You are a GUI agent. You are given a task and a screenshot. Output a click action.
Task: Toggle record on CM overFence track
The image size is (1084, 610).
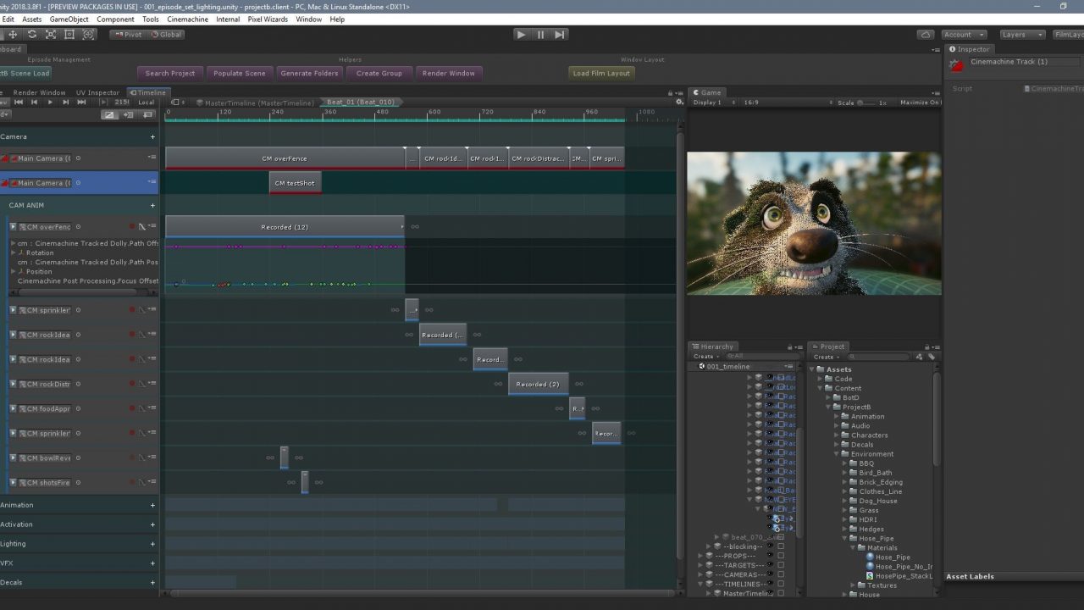point(132,226)
